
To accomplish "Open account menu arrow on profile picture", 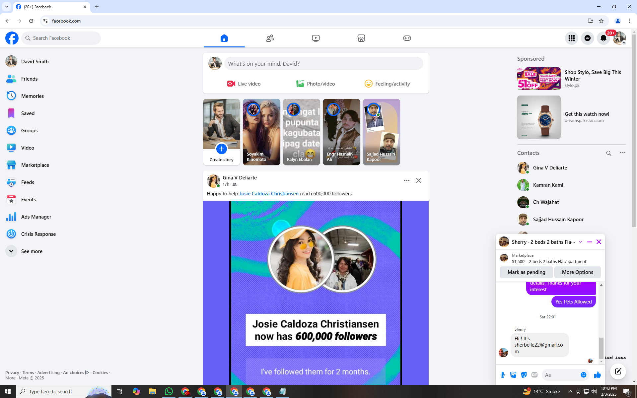I will pyautogui.click(x=624, y=43).
